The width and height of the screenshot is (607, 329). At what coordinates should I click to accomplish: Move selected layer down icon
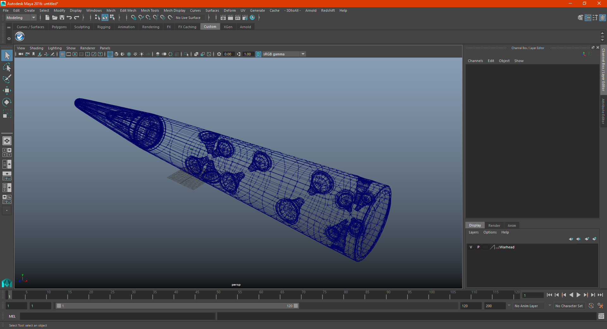pos(579,239)
